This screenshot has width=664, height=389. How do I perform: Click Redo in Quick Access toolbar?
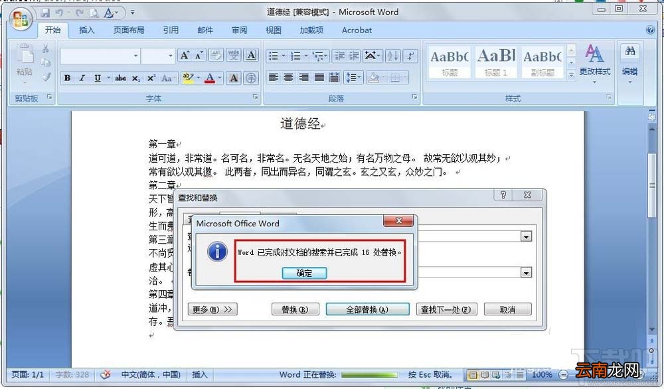(x=79, y=13)
